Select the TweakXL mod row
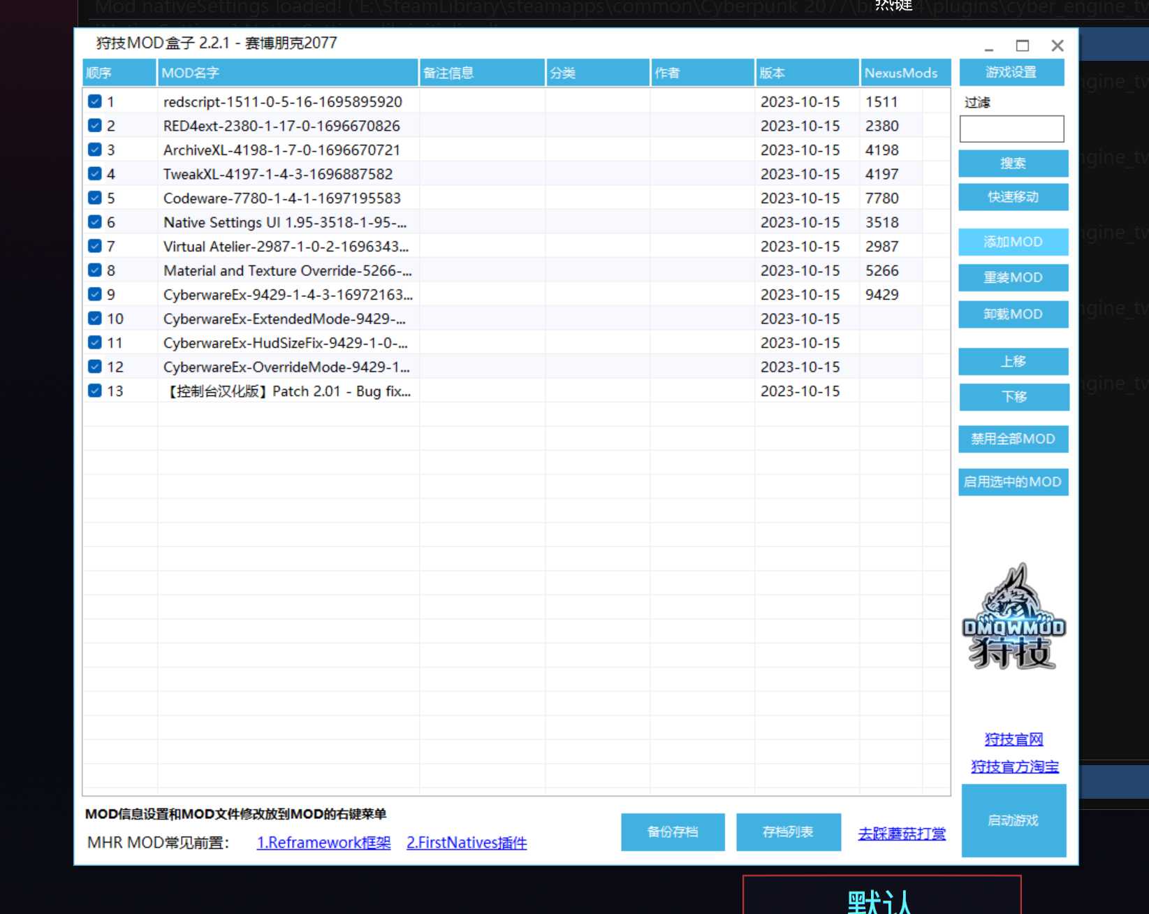Screen dimensions: 1149x914 278,175
